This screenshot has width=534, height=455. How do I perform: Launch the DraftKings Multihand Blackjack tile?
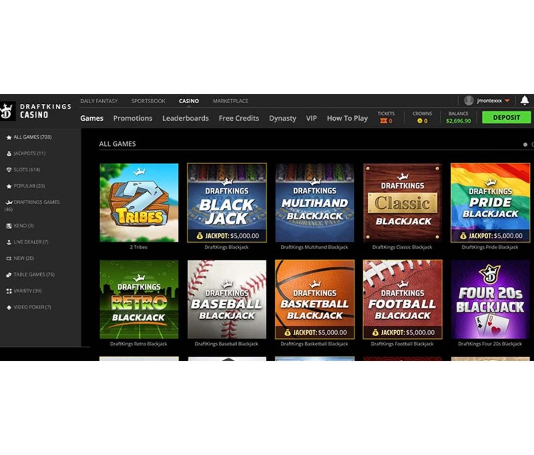(315, 203)
